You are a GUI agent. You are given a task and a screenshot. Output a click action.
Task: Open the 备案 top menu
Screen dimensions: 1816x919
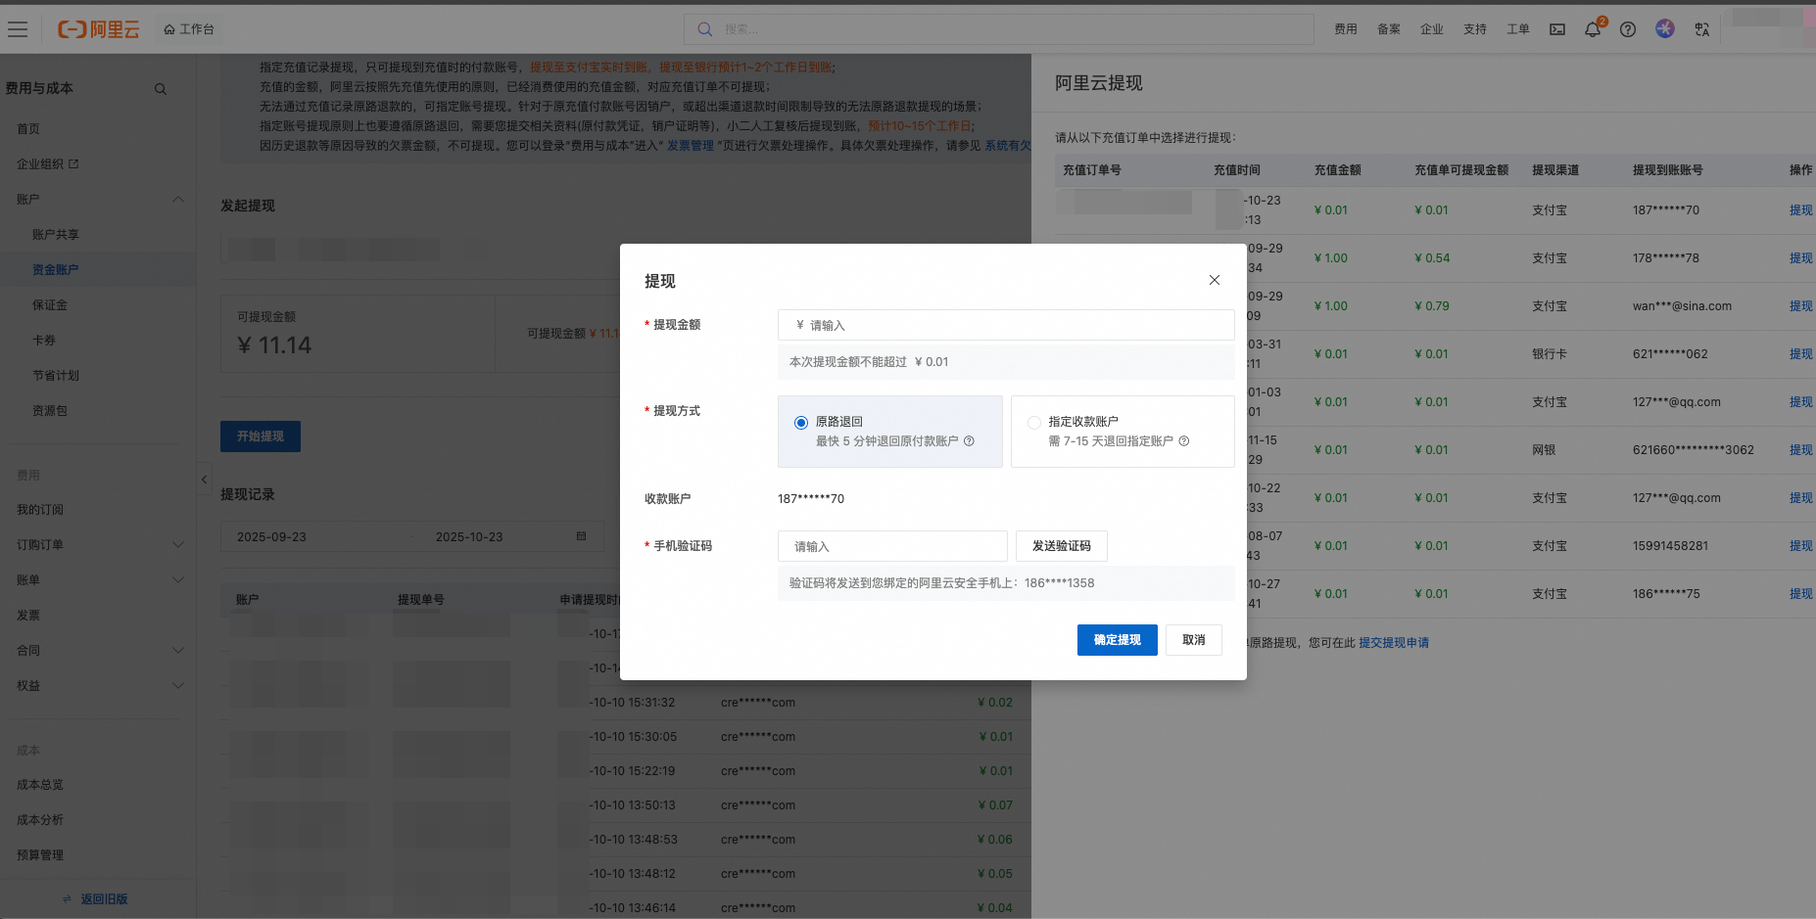click(1389, 29)
